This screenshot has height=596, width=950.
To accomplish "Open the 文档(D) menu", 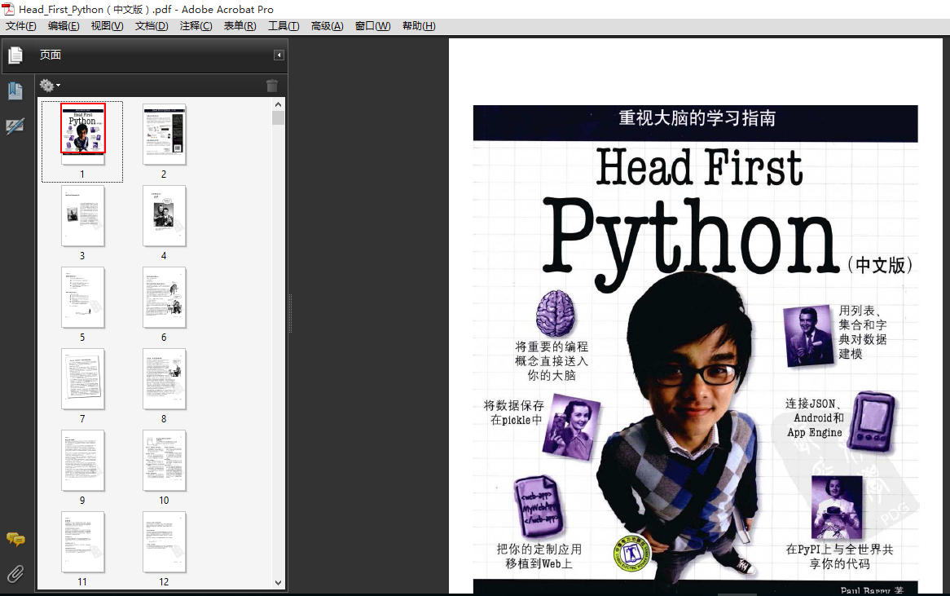I will coord(152,26).
